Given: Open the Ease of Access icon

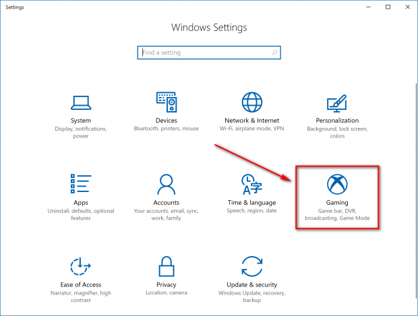Looking at the screenshot, I should pyautogui.click(x=81, y=266).
